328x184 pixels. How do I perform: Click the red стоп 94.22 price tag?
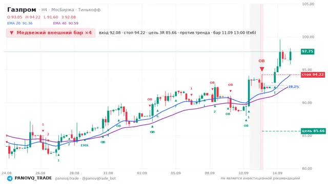(x=313, y=75)
